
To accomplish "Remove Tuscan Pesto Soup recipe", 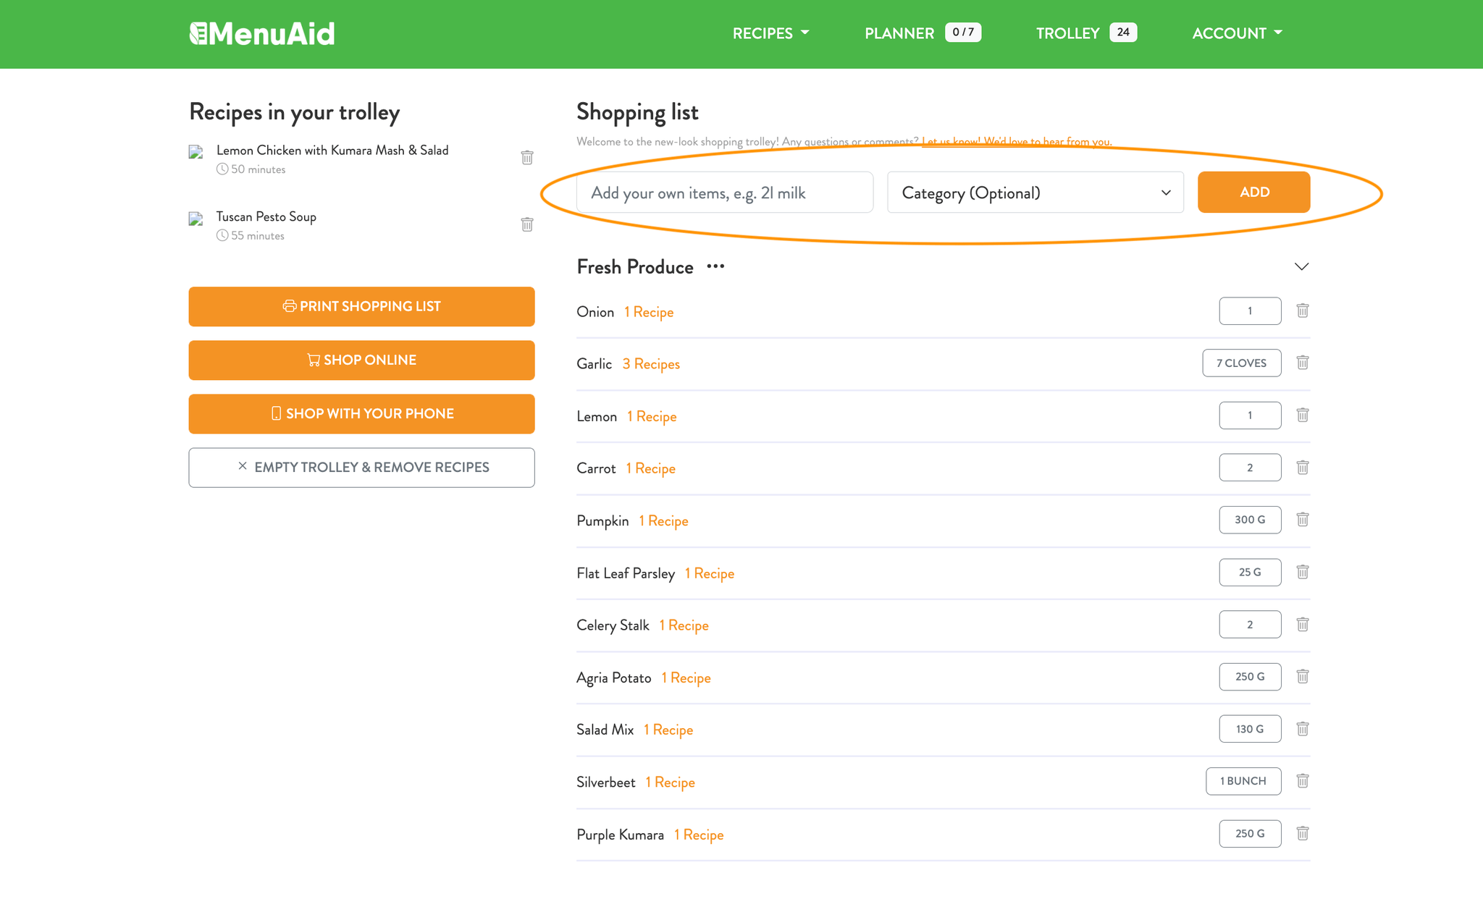I will [526, 224].
